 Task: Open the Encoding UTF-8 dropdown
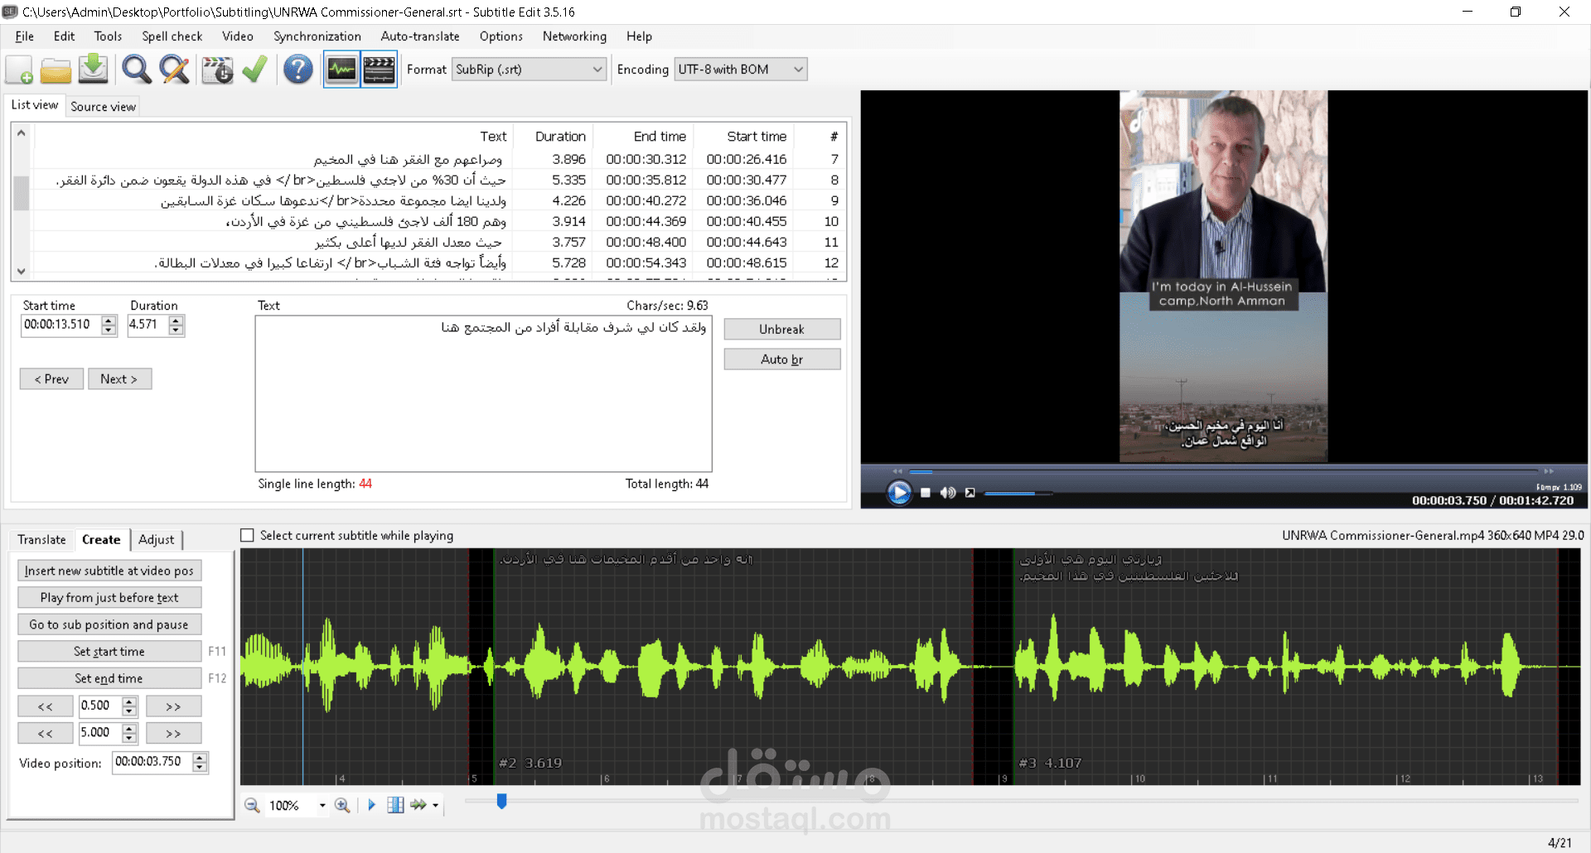741,70
